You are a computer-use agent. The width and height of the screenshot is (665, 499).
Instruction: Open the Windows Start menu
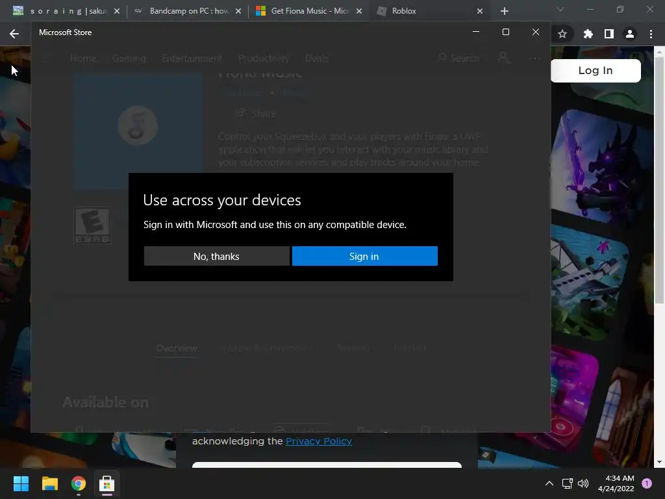tap(21, 483)
